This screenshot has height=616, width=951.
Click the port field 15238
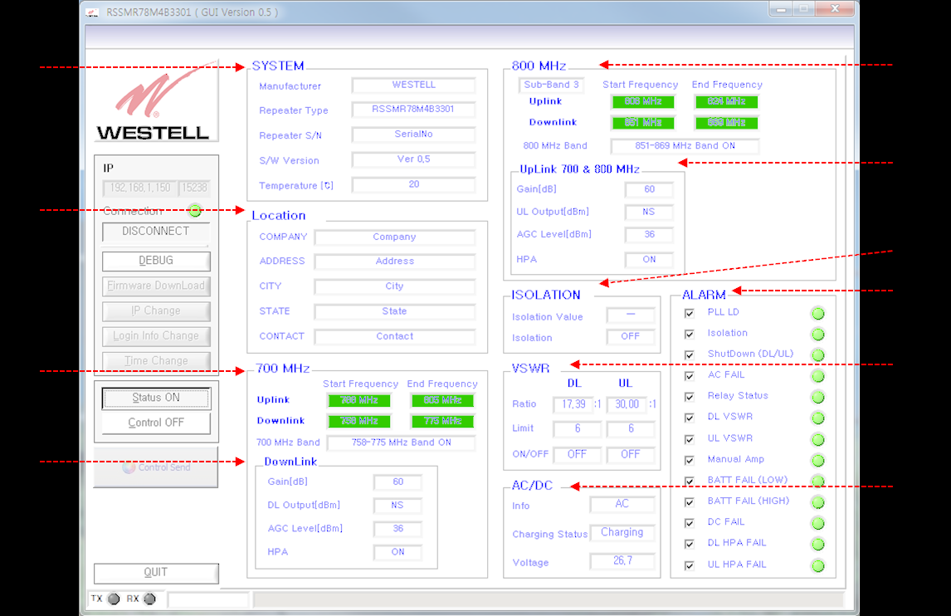click(195, 188)
